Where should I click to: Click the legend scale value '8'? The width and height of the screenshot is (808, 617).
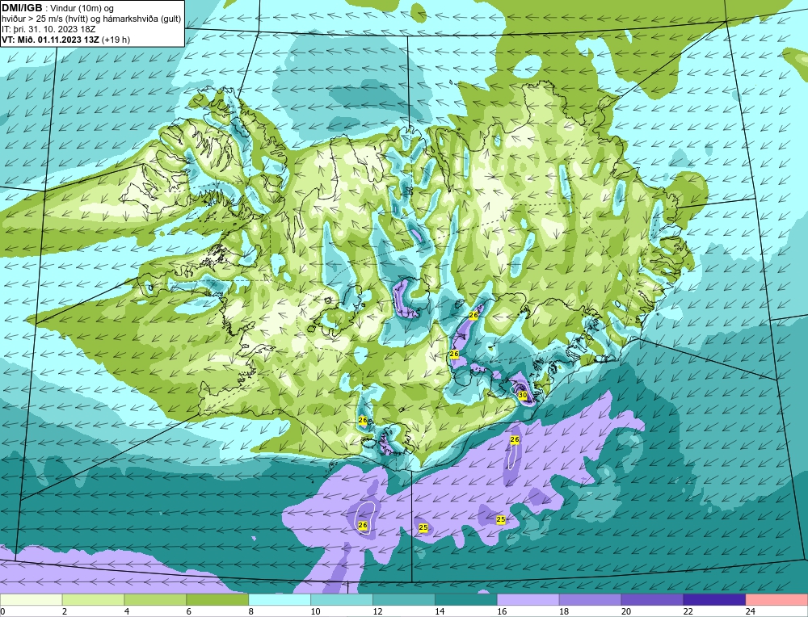tap(251, 611)
